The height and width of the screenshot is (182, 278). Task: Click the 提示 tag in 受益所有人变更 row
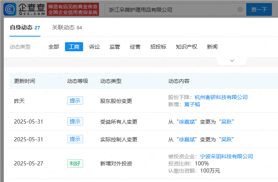(x=75, y=121)
